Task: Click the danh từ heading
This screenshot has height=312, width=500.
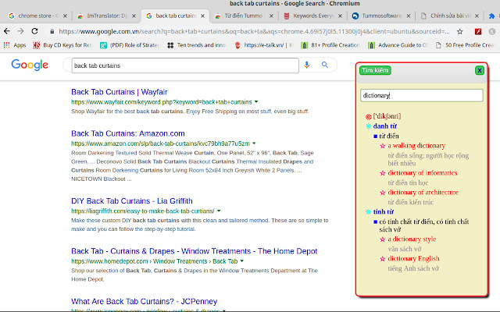Action: click(x=385, y=126)
